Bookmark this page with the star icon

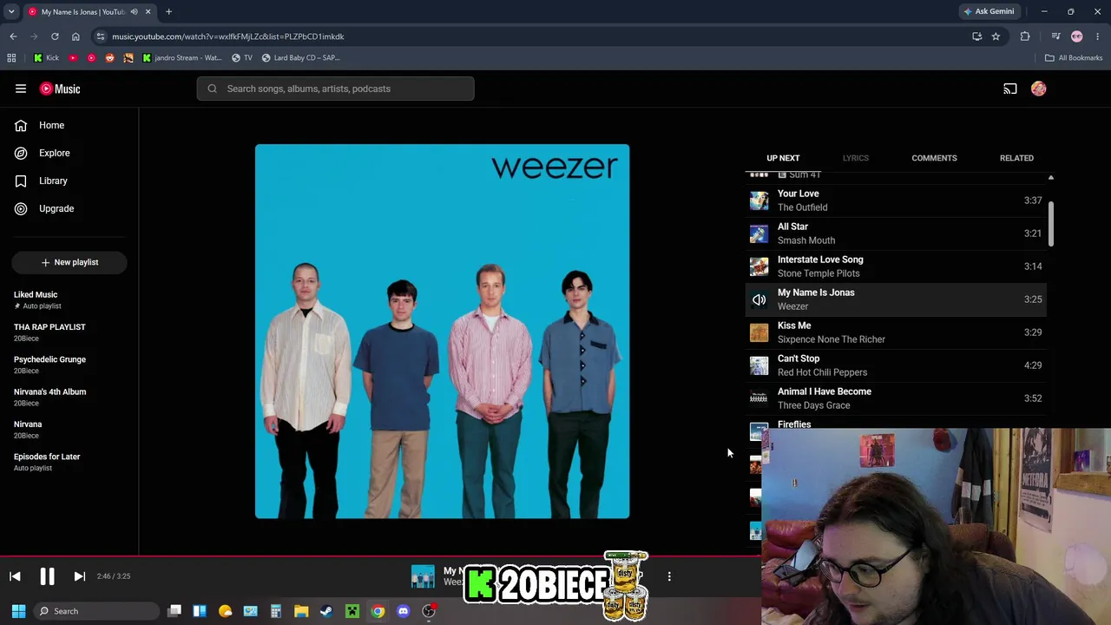pos(996,36)
